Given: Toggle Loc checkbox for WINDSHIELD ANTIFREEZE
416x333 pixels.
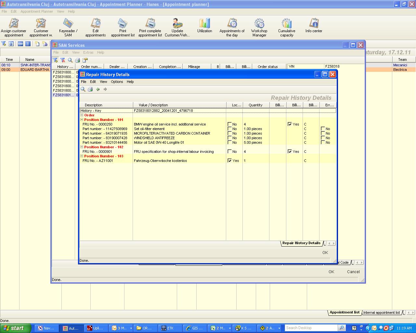Looking at the screenshot, I should coord(230,138).
